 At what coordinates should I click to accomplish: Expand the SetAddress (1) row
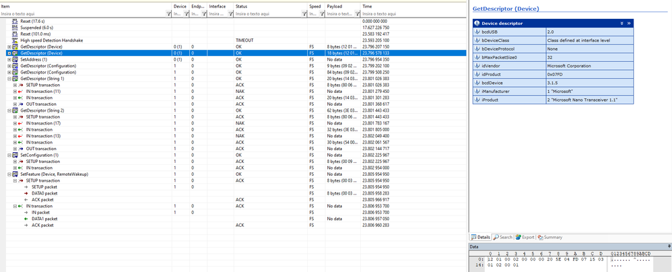pos(9,59)
